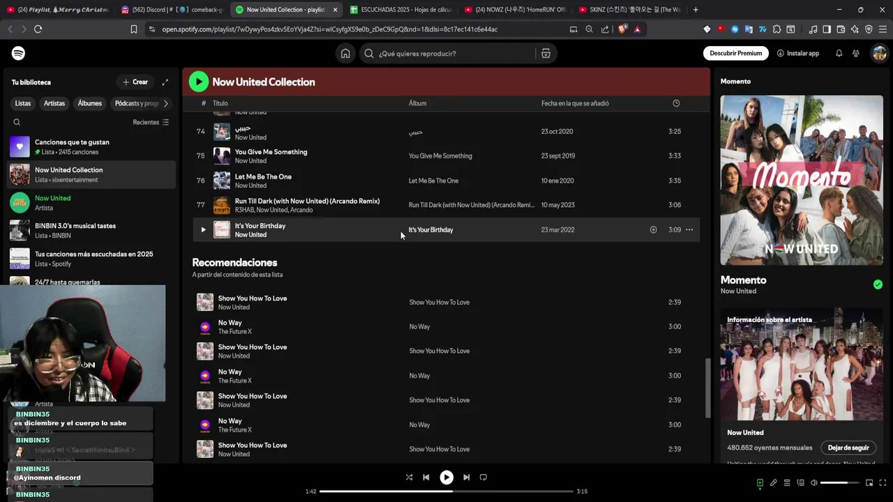Open The Future X artist link, first row
893x502 pixels.
(x=234, y=332)
